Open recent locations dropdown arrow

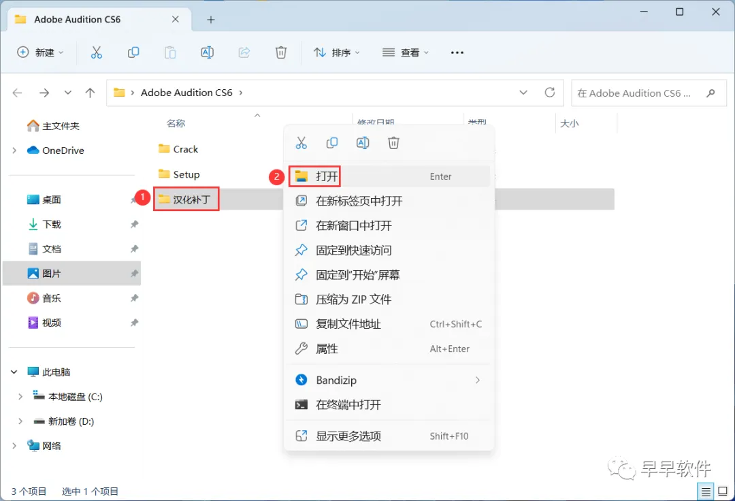click(x=68, y=93)
